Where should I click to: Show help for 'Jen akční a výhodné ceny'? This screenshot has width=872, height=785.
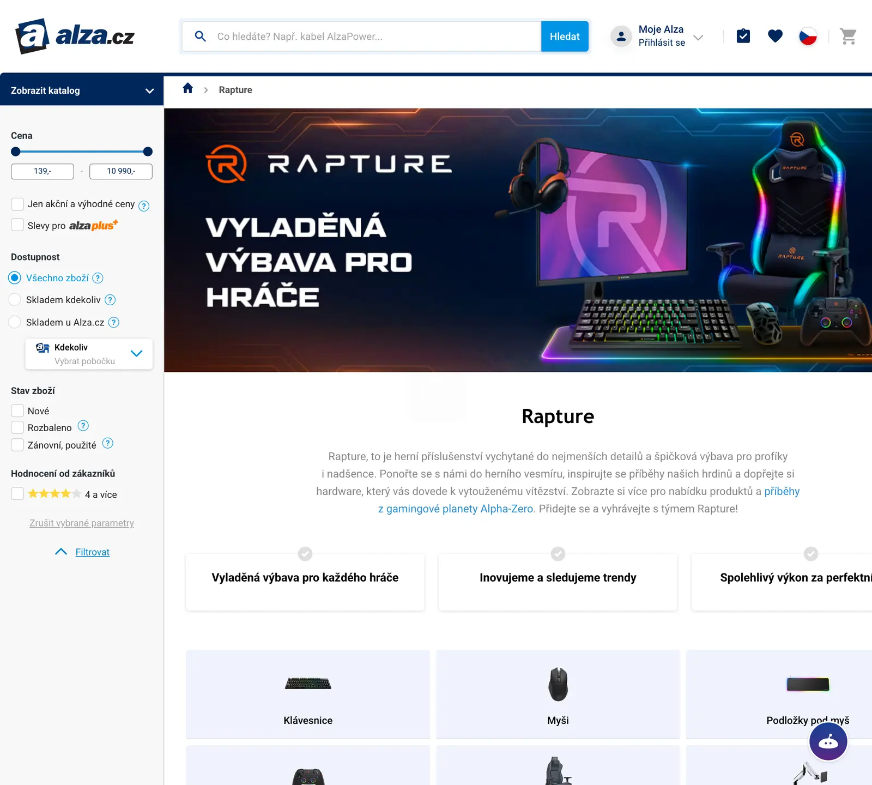tap(144, 206)
